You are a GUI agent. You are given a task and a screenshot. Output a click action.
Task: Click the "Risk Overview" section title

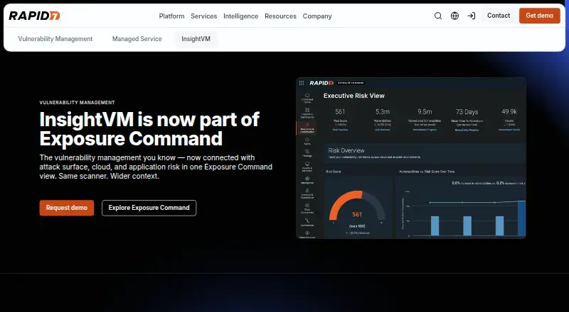pyautogui.click(x=346, y=150)
